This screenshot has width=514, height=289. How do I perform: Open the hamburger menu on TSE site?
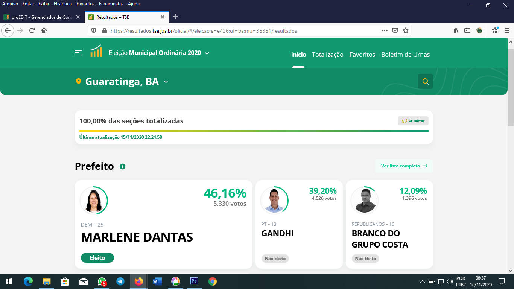[78, 53]
